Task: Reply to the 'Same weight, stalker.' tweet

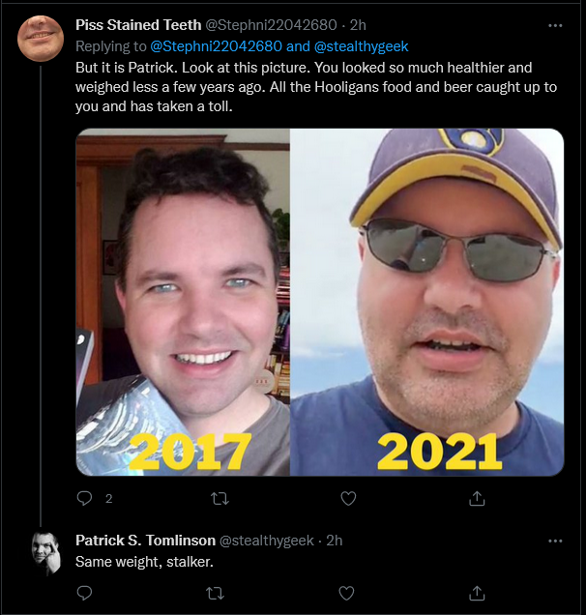Action: [84, 593]
